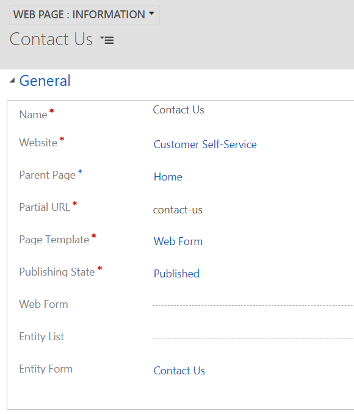354x414 pixels.
Task: Click the Contact Us record title
Action: pyautogui.click(x=51, y=39)
